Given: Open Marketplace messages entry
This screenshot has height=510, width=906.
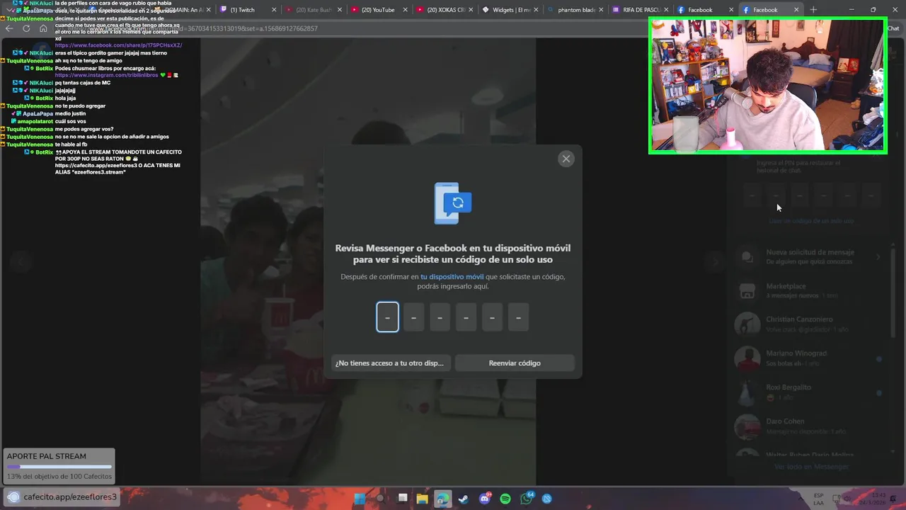Looking at the screenshot, I should [x=810, y=290].
